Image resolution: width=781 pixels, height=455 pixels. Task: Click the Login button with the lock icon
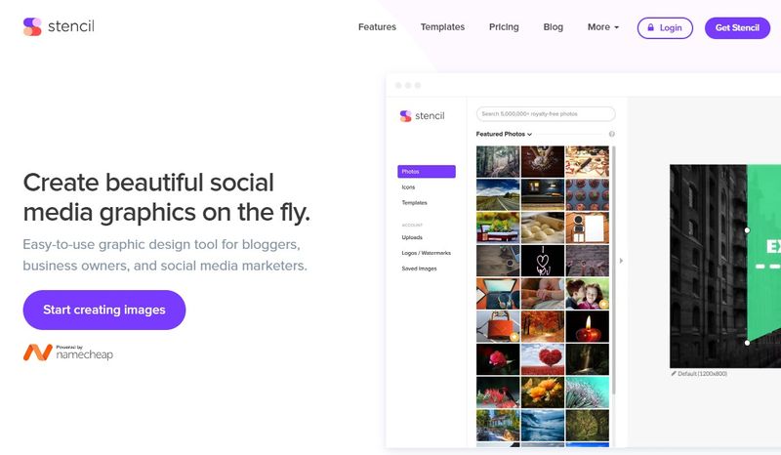click(x=665, y=27)
